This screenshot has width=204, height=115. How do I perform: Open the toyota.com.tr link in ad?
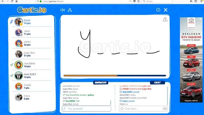[x=191, y=101]
